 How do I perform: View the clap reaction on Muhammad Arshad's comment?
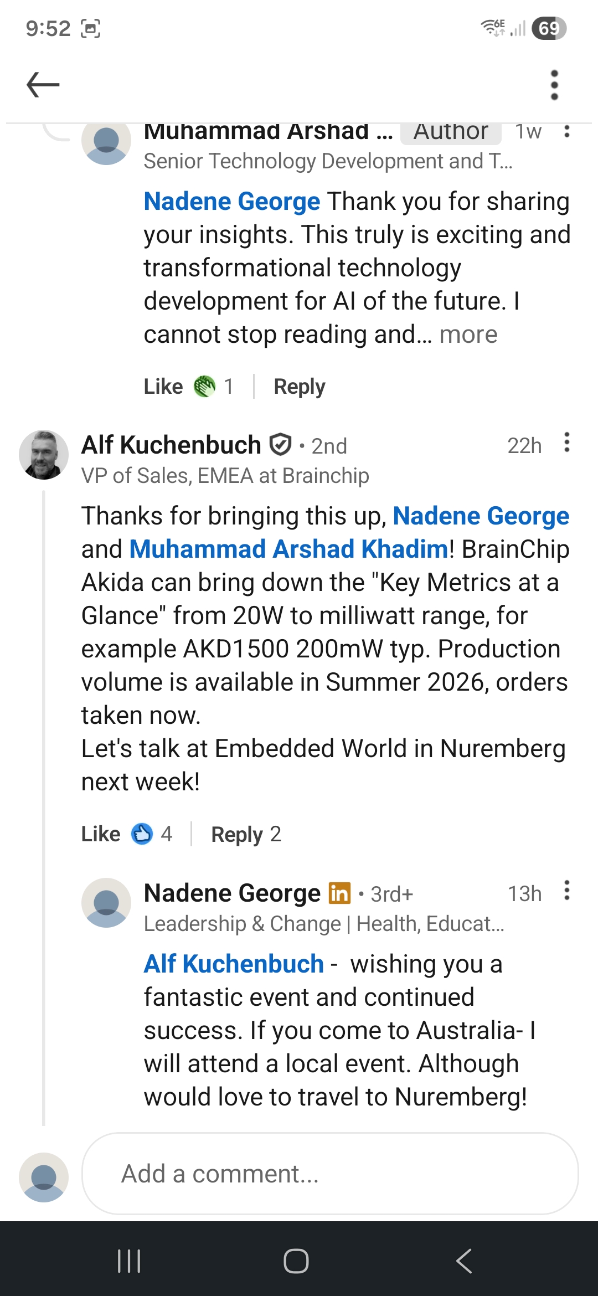tap(205, 386)
